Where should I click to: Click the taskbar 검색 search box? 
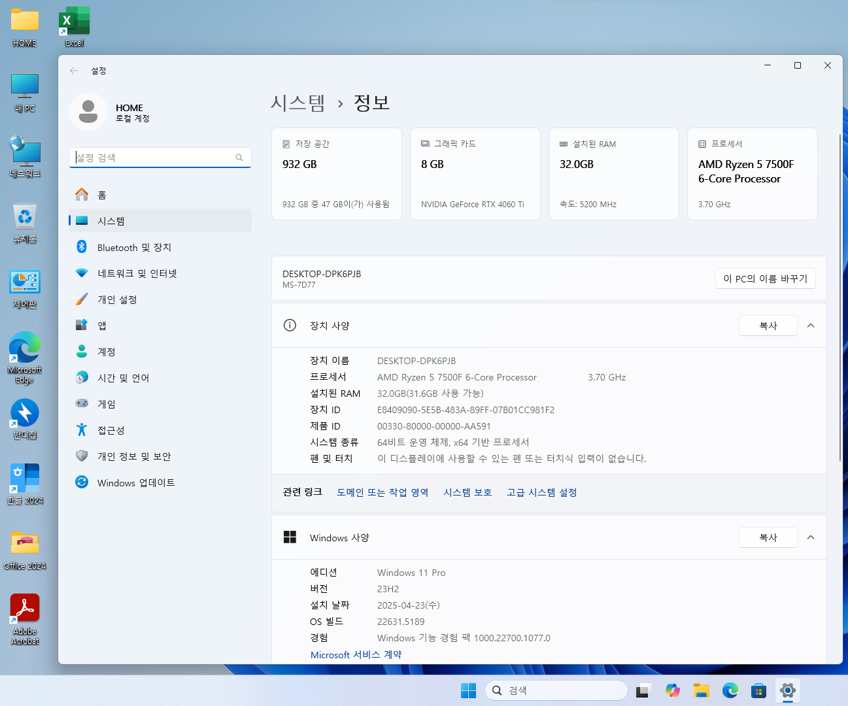coord(556,690)
